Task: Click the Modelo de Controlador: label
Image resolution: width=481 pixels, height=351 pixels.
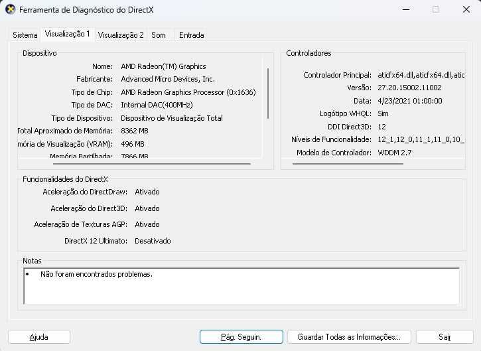Action: 334,153
